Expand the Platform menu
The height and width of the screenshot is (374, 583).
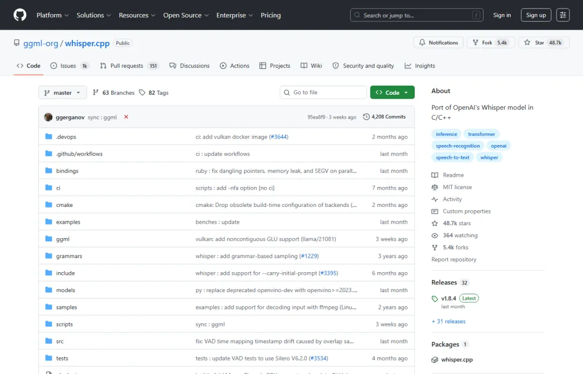[52, 15]
